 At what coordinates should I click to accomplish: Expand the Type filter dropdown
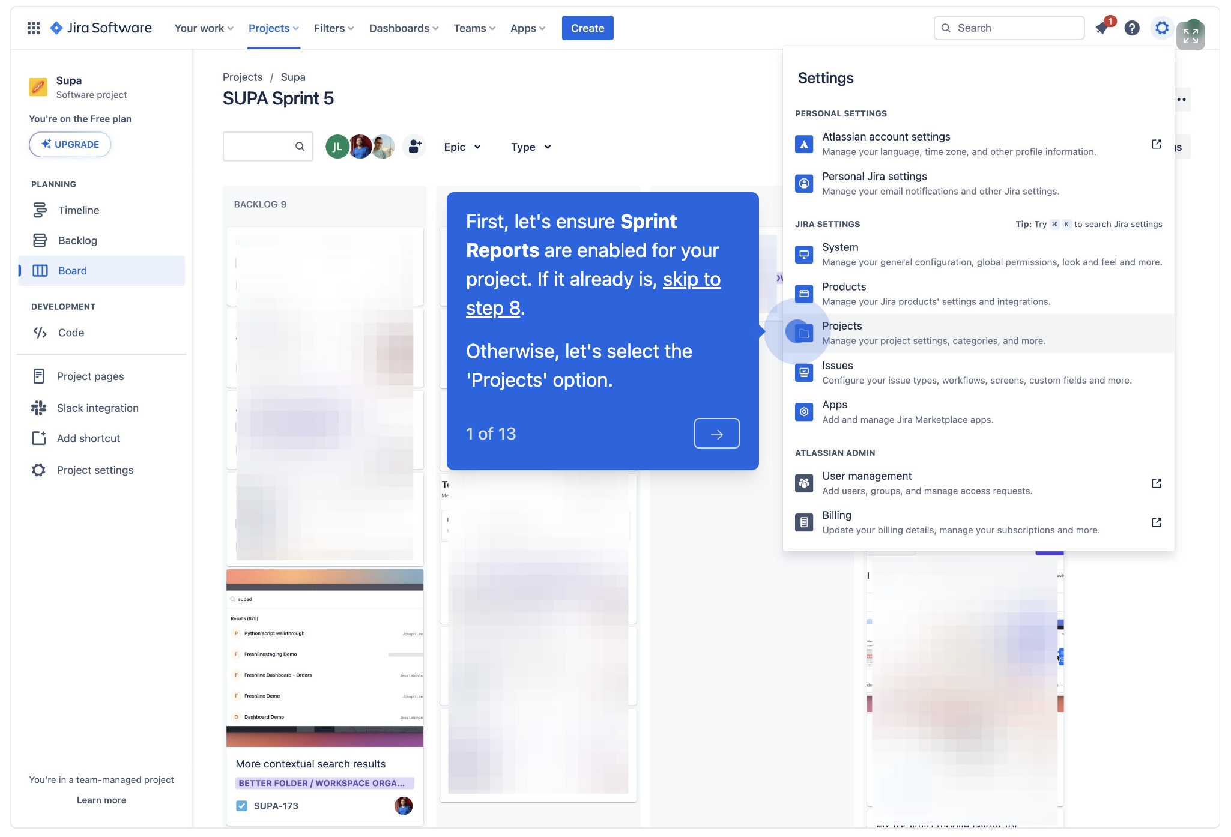tap(530, 147)
